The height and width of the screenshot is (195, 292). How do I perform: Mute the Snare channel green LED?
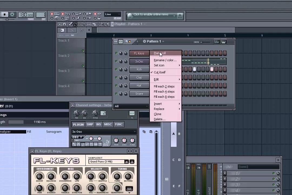click(116, 94)
